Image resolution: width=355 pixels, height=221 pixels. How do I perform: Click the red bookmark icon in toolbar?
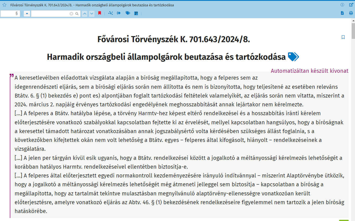click(x=100, y=13)
